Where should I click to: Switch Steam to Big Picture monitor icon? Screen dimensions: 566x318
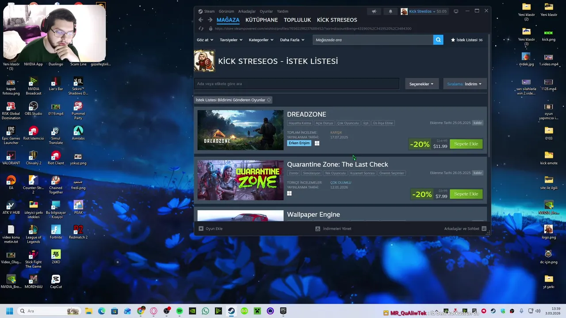[456, 11]
